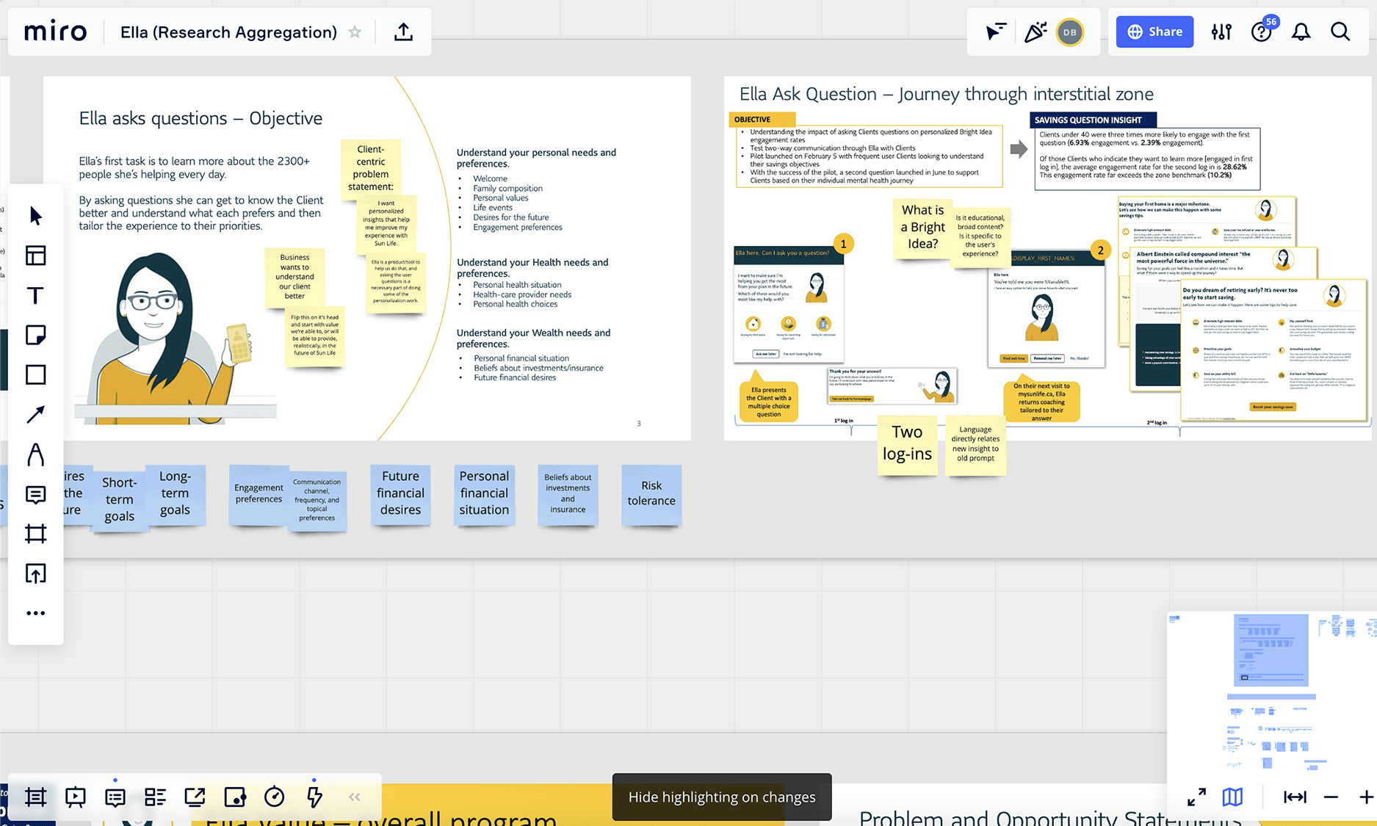Select the sticky note tool
The width and height of the screenshot is (1377, 826).
coord(35,335)
